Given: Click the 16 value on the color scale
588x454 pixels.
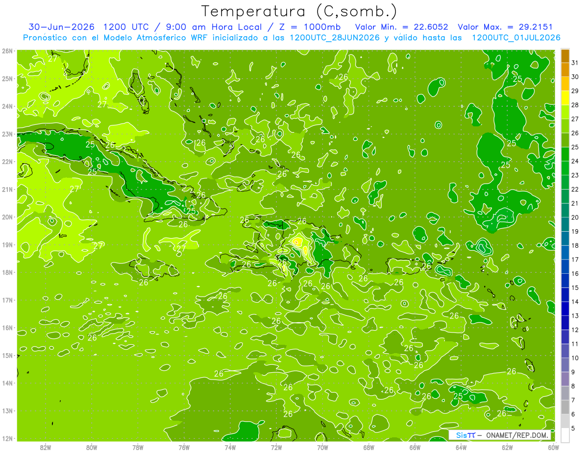Looking at the screenshot, I should click(x=575, y=274).
